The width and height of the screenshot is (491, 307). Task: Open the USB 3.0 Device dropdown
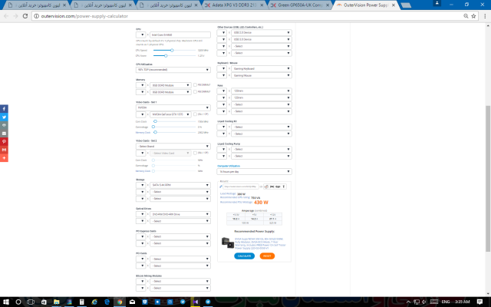(x=262, y=39)
